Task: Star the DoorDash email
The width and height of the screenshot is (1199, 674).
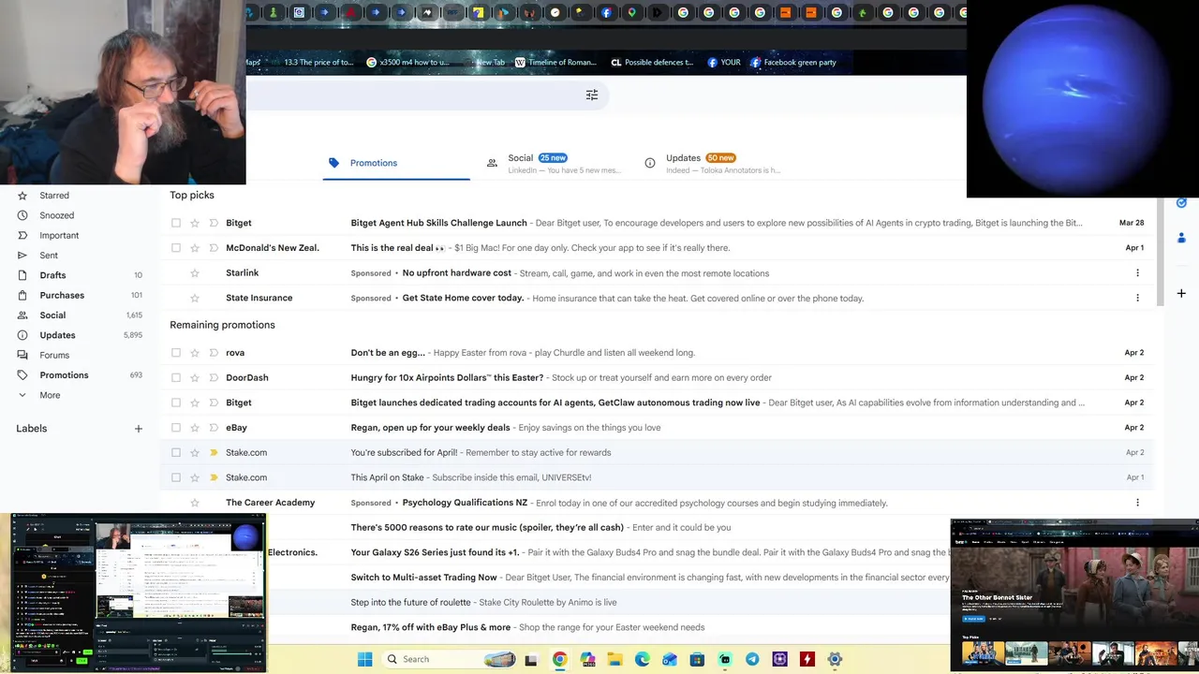Action: coord(195,377)
